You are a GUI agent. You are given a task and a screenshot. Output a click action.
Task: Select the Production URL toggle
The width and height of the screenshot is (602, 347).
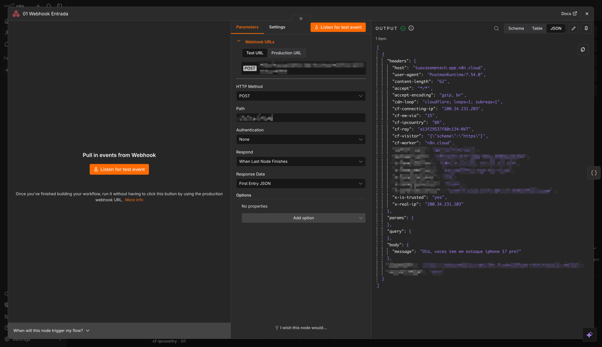click(x=286, y=53)
